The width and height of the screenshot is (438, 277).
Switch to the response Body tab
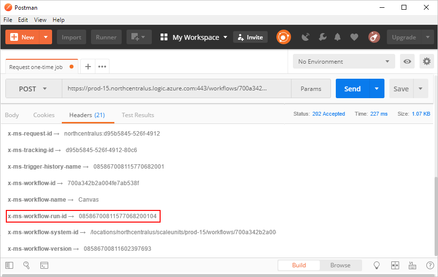point(12,115)
